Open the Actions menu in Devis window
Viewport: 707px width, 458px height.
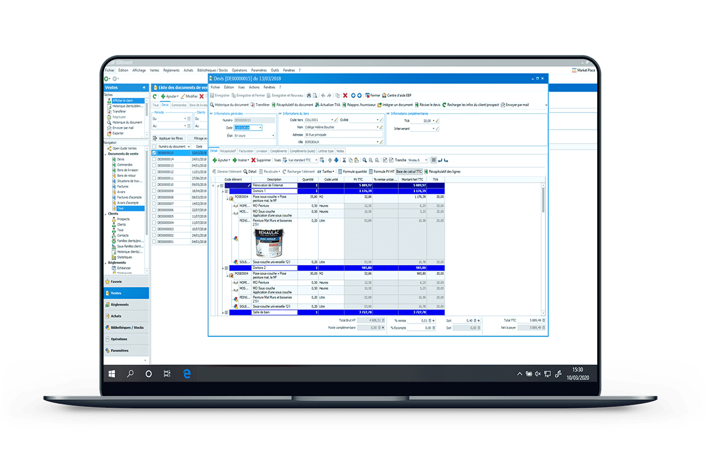tap(254, 87)
